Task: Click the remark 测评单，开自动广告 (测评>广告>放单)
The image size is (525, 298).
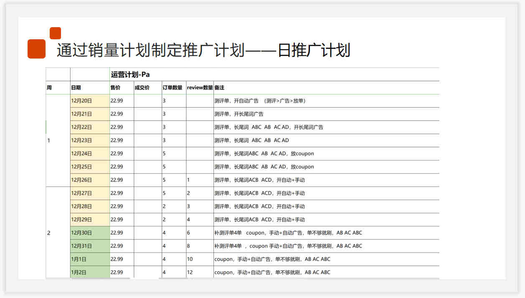Action: coord(260,101)
